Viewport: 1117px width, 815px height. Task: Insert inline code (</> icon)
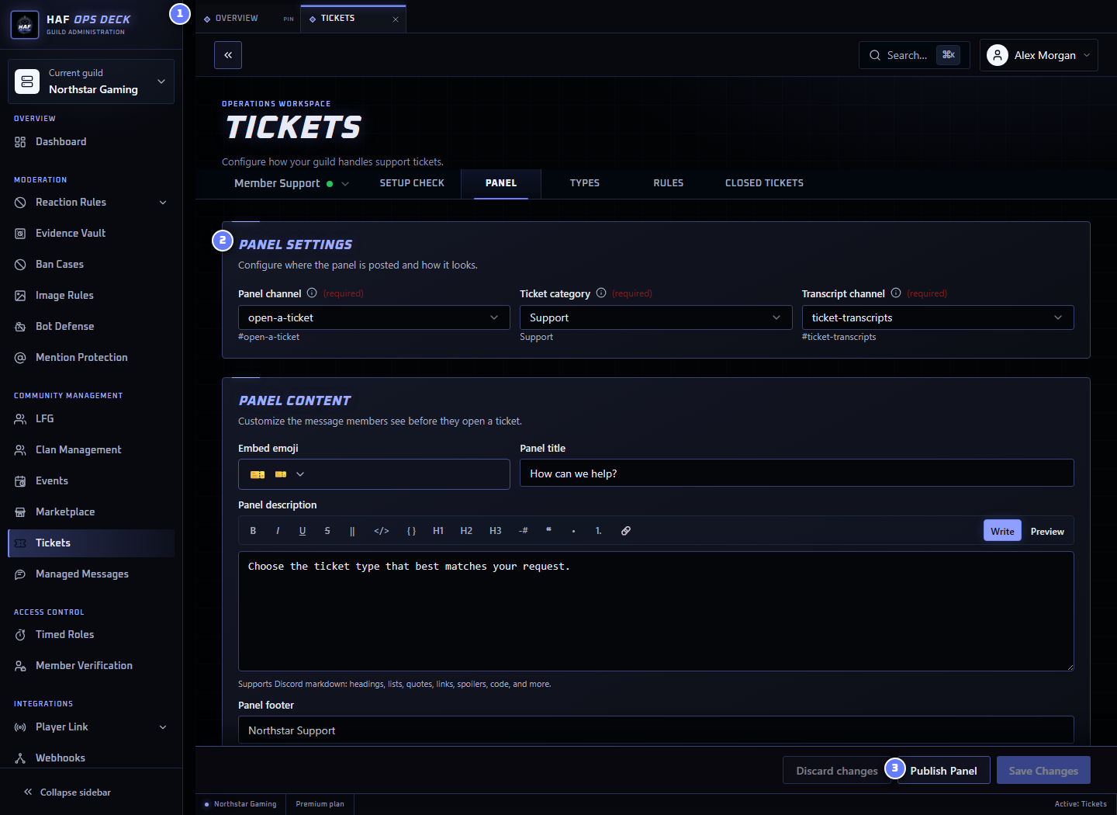pos(382,531)
